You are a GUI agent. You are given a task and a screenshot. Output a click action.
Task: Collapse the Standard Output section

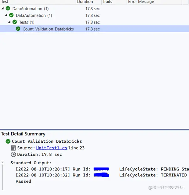pyautogui.click(x=3, y=162)
